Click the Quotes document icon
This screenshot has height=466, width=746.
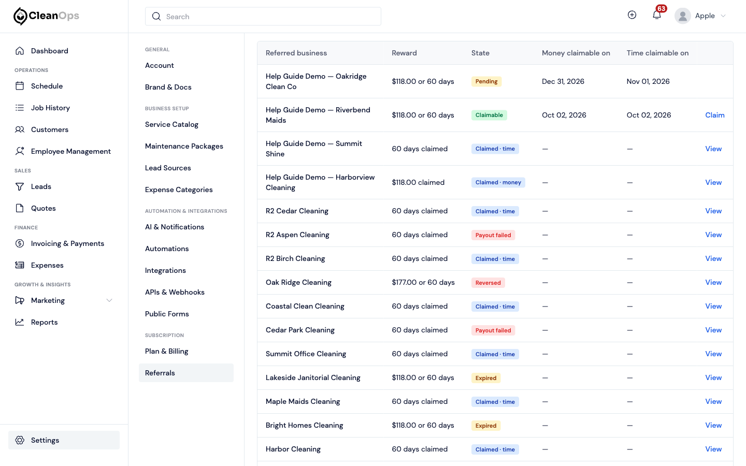coord(20,208)
